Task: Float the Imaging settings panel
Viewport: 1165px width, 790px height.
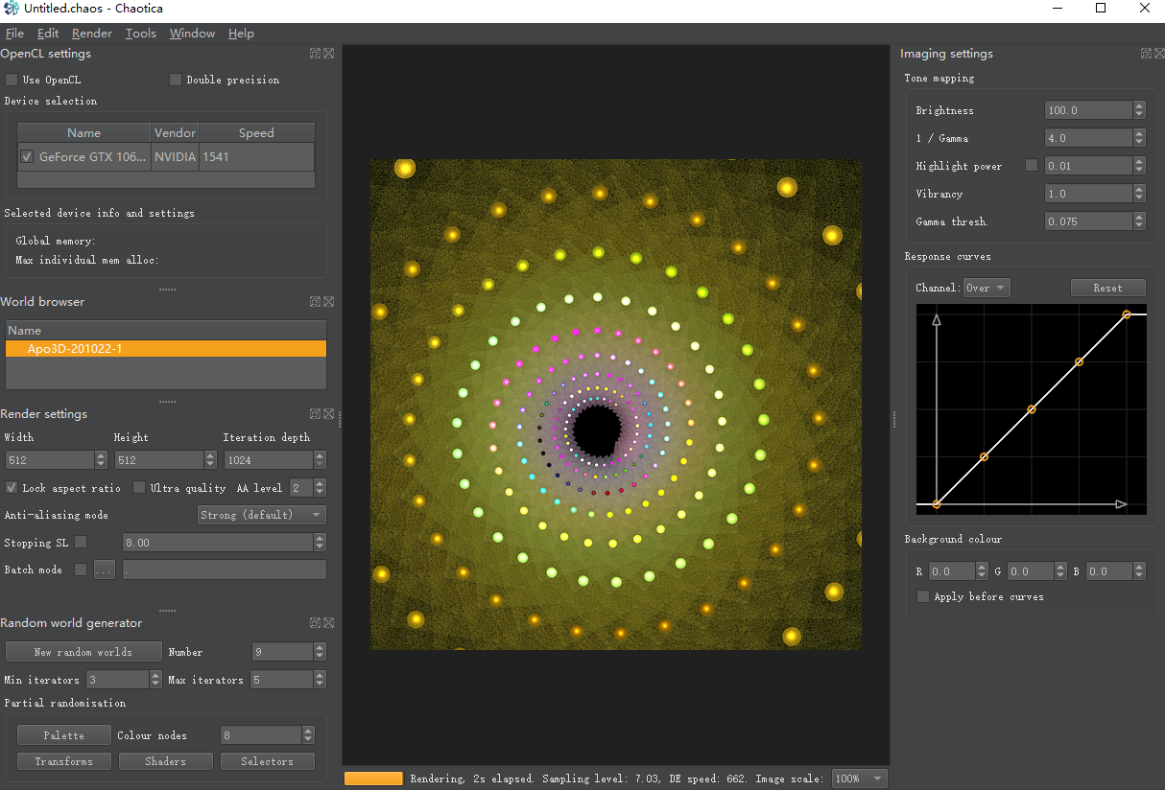Action: 1146,54
